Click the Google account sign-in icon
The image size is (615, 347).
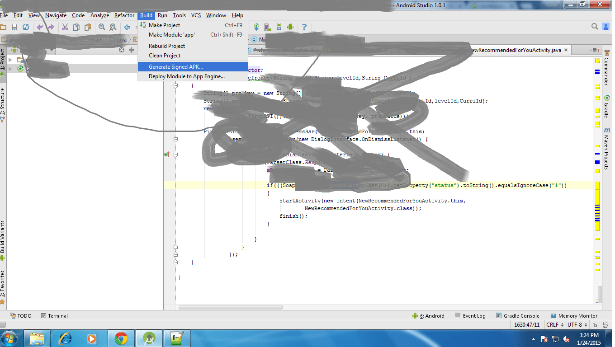(x=606, y=27)
